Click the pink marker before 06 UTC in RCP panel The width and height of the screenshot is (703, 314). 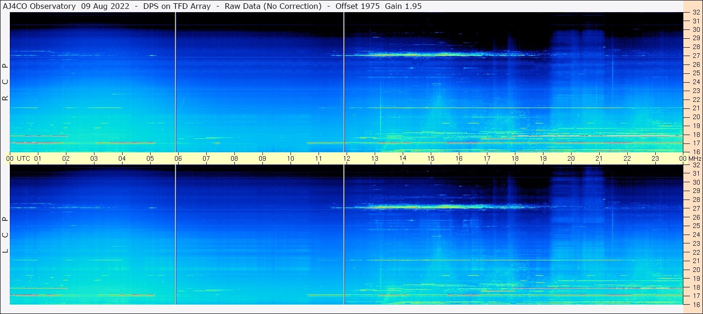click(x=175, y=82)
